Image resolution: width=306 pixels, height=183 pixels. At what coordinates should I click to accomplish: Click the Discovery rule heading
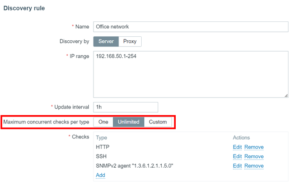pyautogui.click(x=24, y=8)
